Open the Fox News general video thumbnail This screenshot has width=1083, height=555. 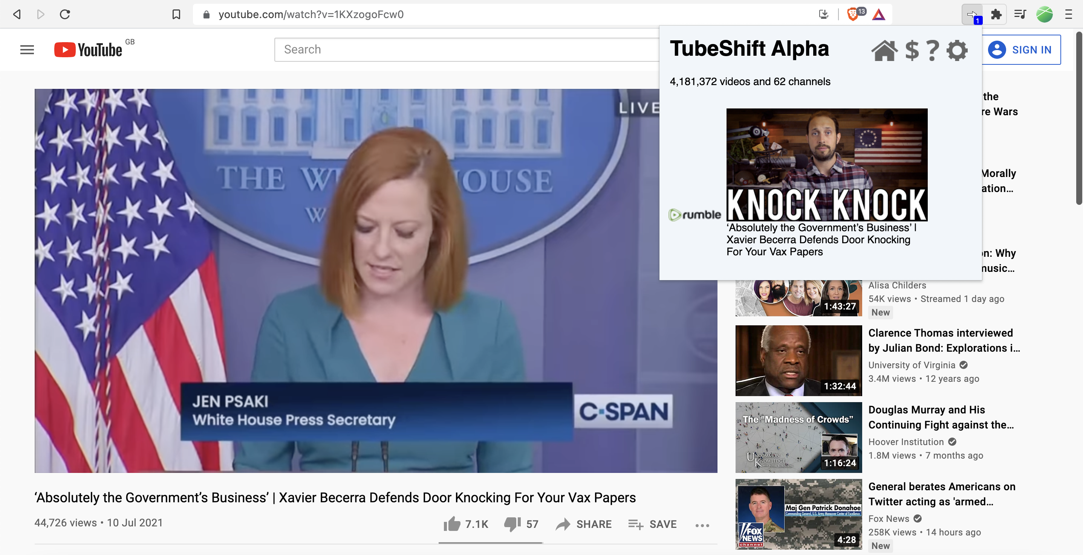(798, 514)
